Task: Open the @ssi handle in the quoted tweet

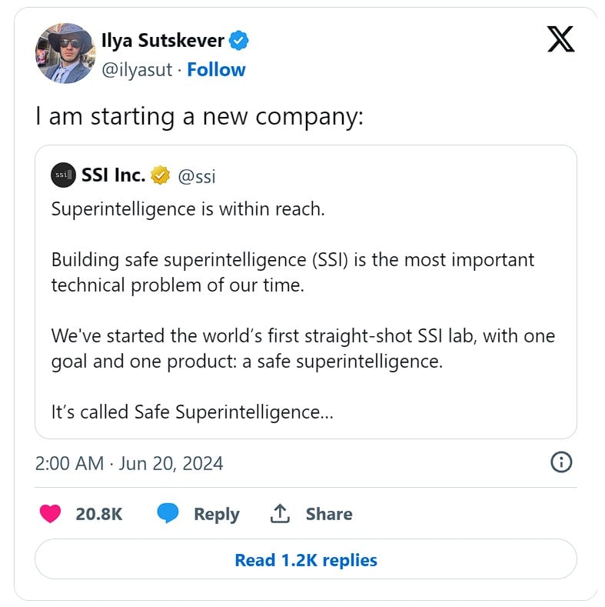Action: (x=197, y=176)
